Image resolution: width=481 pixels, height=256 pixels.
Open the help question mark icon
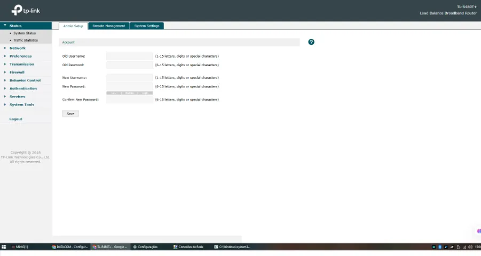click(311, 42)
